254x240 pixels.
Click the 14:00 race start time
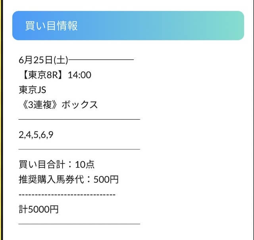(x=79, y=75)
